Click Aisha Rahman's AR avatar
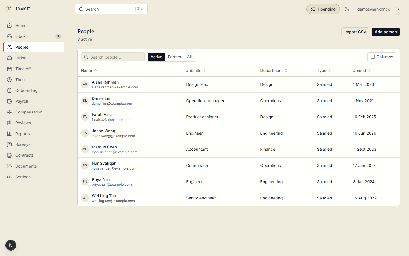The width and height of the screenshot is (409, 256). (x=85, y=84)
